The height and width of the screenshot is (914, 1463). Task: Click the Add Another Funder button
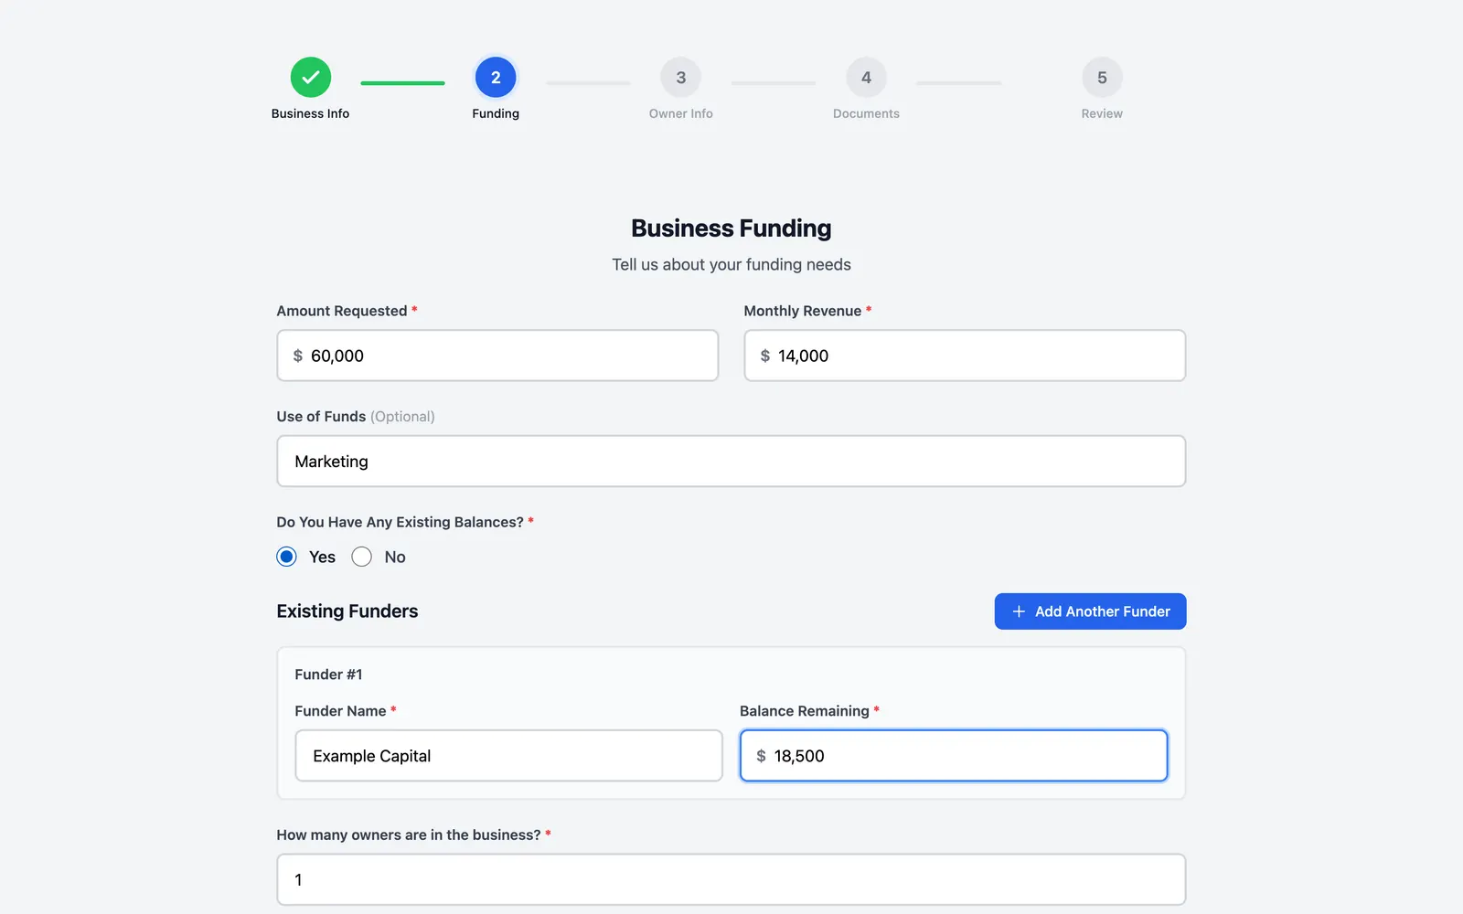(1090, 611)
